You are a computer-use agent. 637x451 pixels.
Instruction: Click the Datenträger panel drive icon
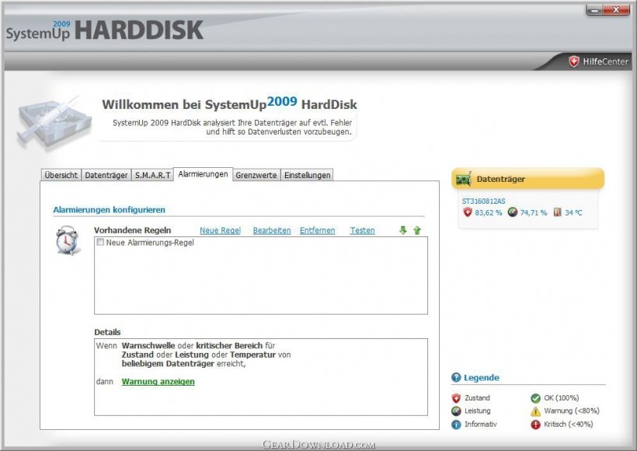point(464,179)
